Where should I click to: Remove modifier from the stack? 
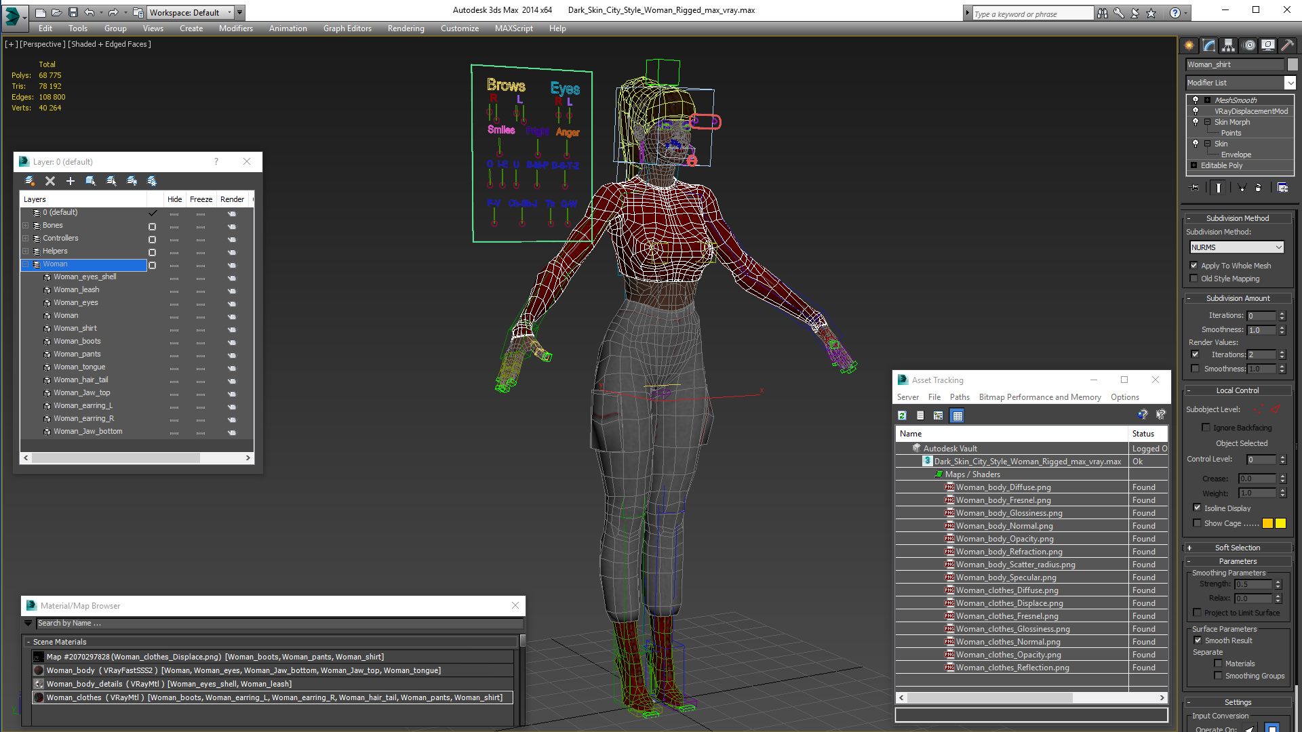(1259, 188)
